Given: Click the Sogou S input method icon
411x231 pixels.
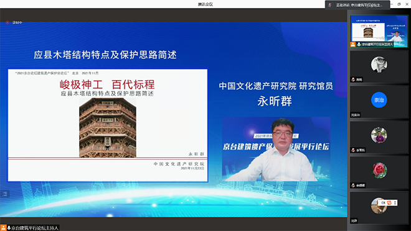Looking at the screenshot, I should (389, 203).
